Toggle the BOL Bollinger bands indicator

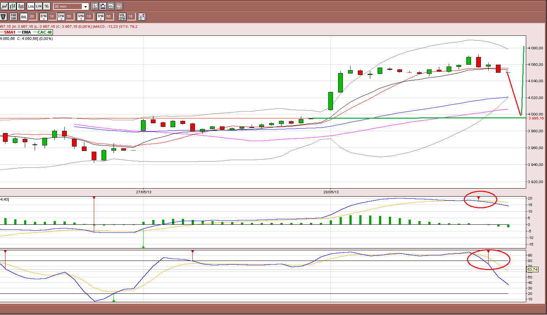(24, 17)
